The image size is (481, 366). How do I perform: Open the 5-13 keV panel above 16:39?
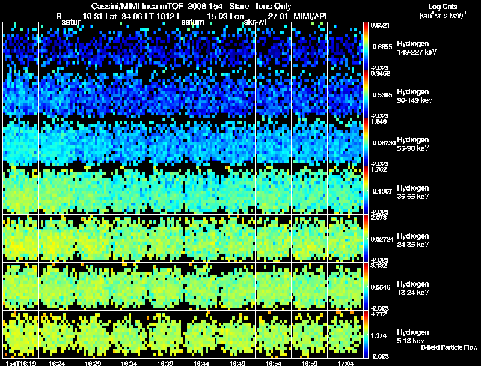click(x=165, y=334)
